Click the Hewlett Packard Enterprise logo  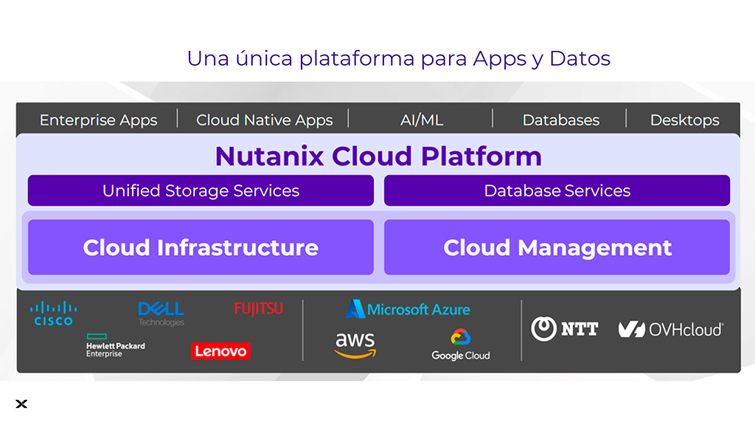[x=116, y=345]
